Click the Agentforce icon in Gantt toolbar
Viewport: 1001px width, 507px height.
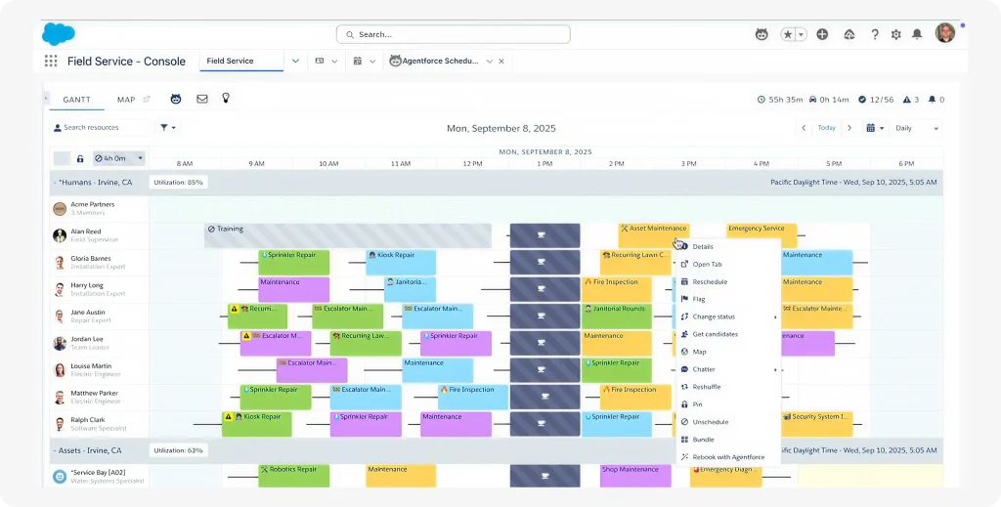click(x=176, y=99)
